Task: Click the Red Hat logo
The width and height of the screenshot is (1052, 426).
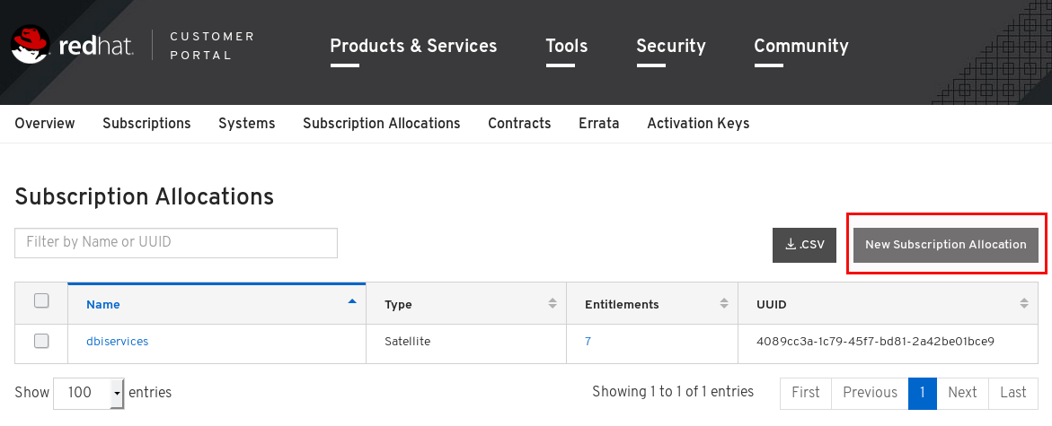Action: pos(73,46)
